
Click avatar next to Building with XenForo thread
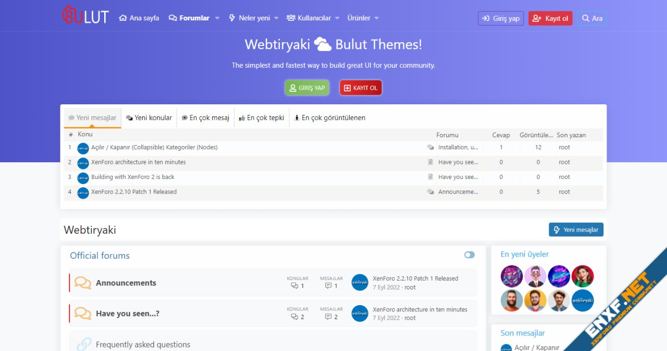pos(83,178)
